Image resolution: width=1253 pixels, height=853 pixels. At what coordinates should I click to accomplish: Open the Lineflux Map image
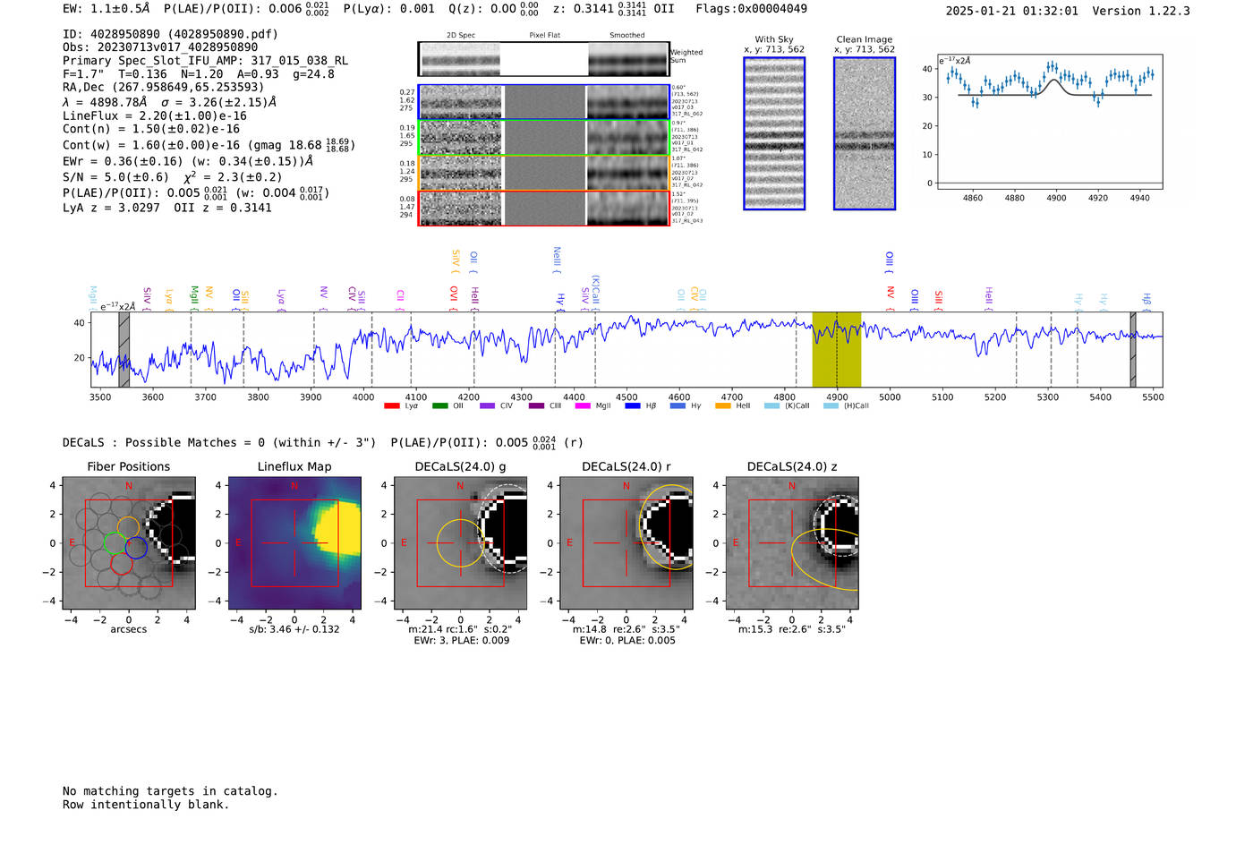coord(294,543)
